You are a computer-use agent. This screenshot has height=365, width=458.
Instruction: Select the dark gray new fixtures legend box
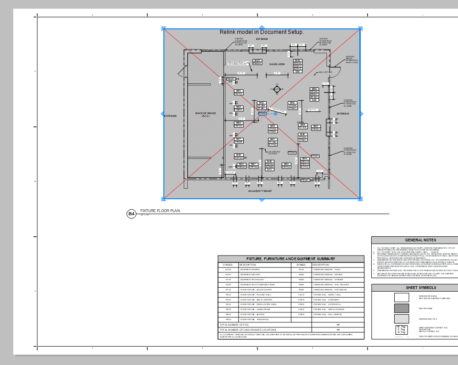pos(402,308)
